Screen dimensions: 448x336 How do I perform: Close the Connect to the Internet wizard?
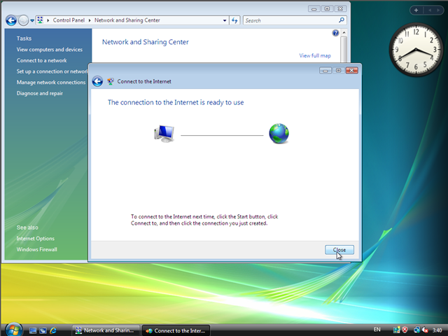[339, 250]
